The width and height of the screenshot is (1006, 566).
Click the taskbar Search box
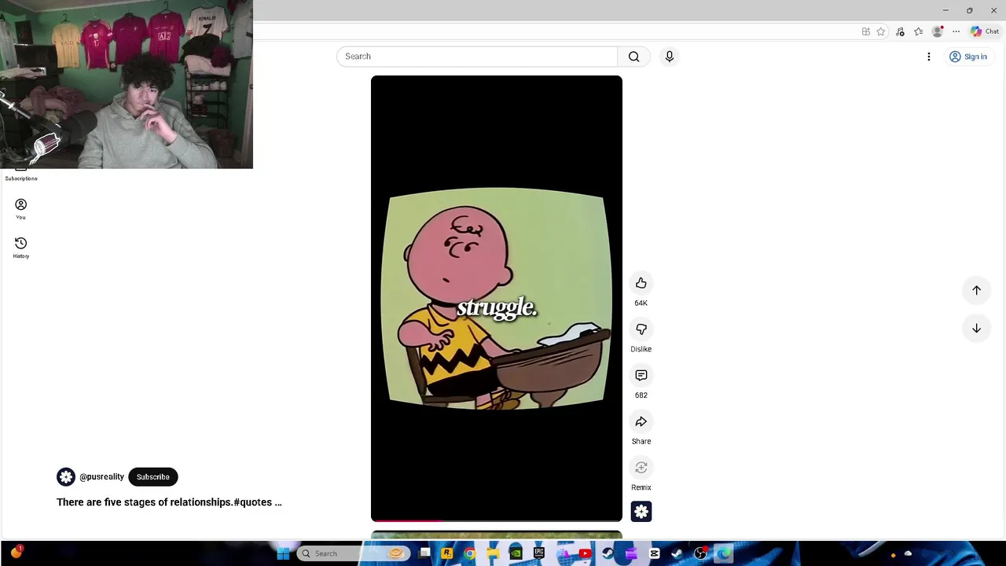354,553
